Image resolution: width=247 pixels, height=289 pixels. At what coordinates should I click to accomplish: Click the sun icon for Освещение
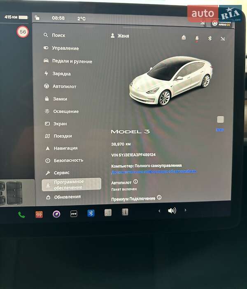click(47, 111)
